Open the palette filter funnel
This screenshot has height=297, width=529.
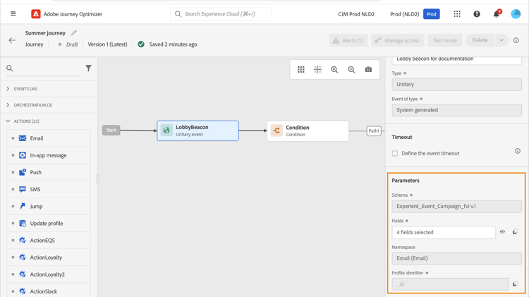88,68
